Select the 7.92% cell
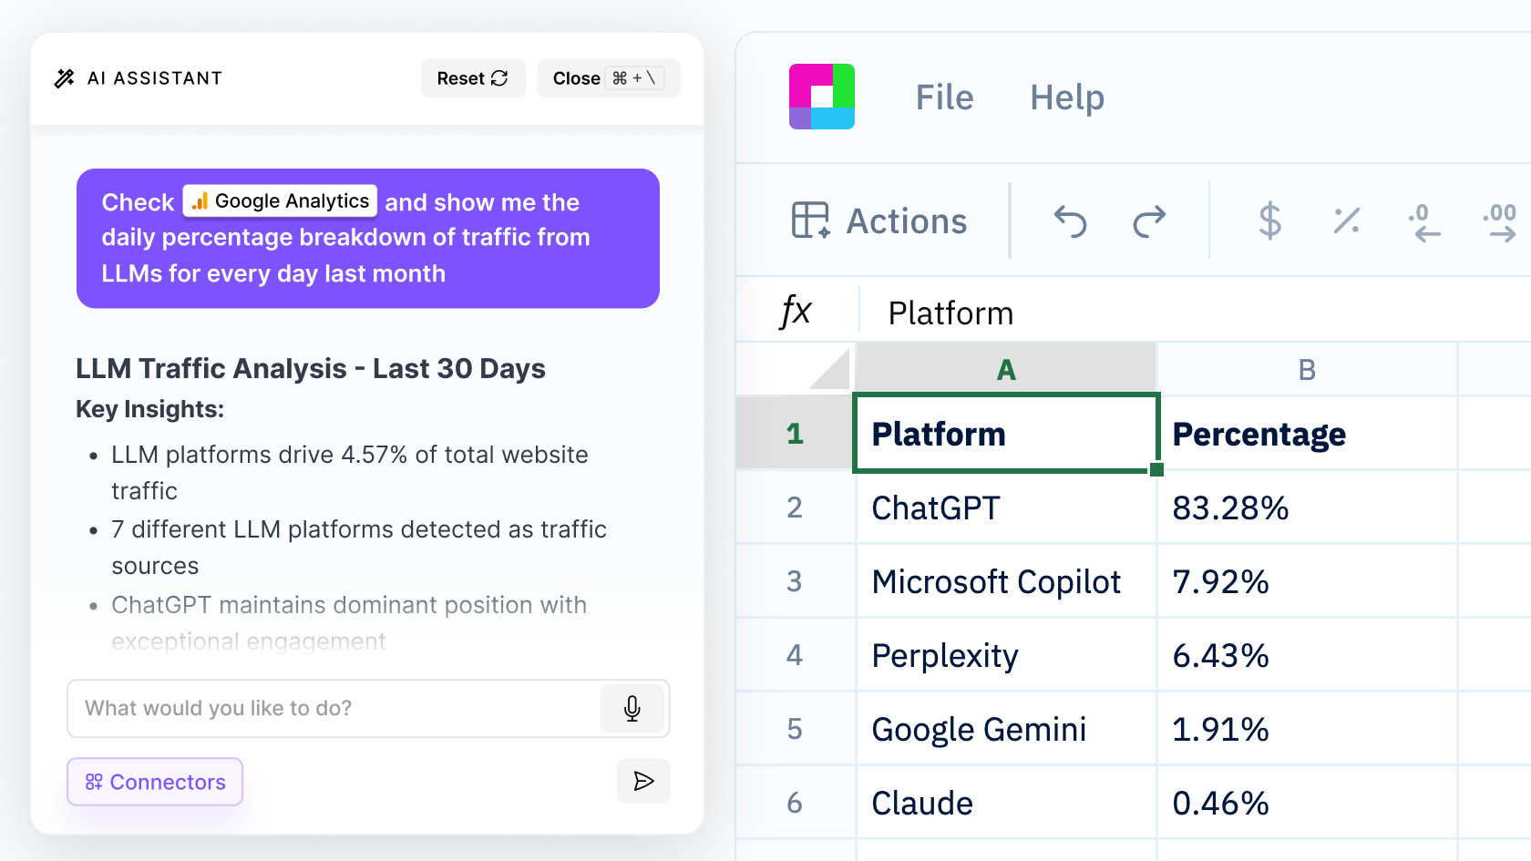 click(x=1307, y=580)
